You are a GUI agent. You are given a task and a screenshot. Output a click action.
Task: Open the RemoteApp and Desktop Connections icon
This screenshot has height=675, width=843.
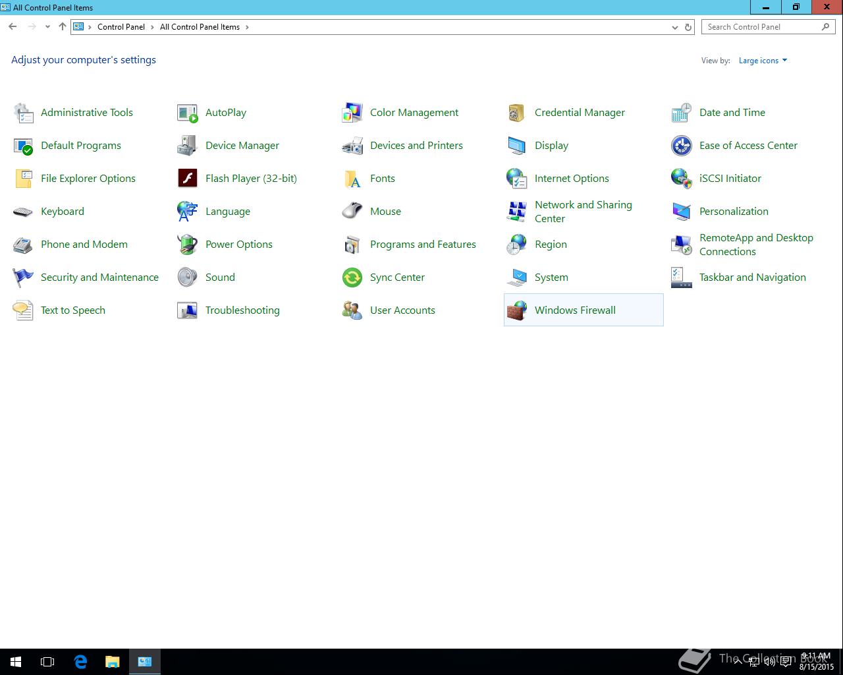(682, 245)
